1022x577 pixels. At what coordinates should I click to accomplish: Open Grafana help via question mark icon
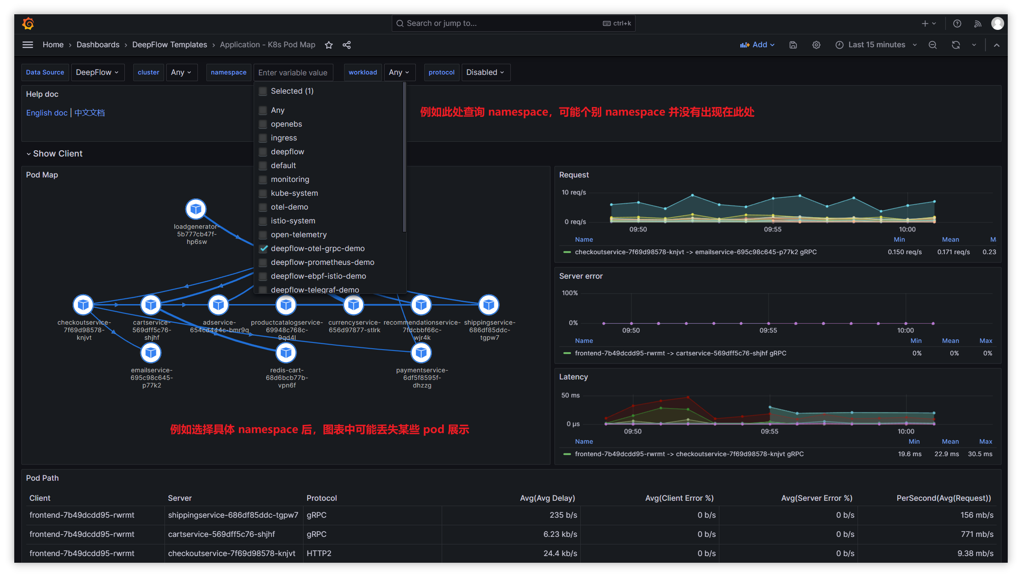point(957,23)
